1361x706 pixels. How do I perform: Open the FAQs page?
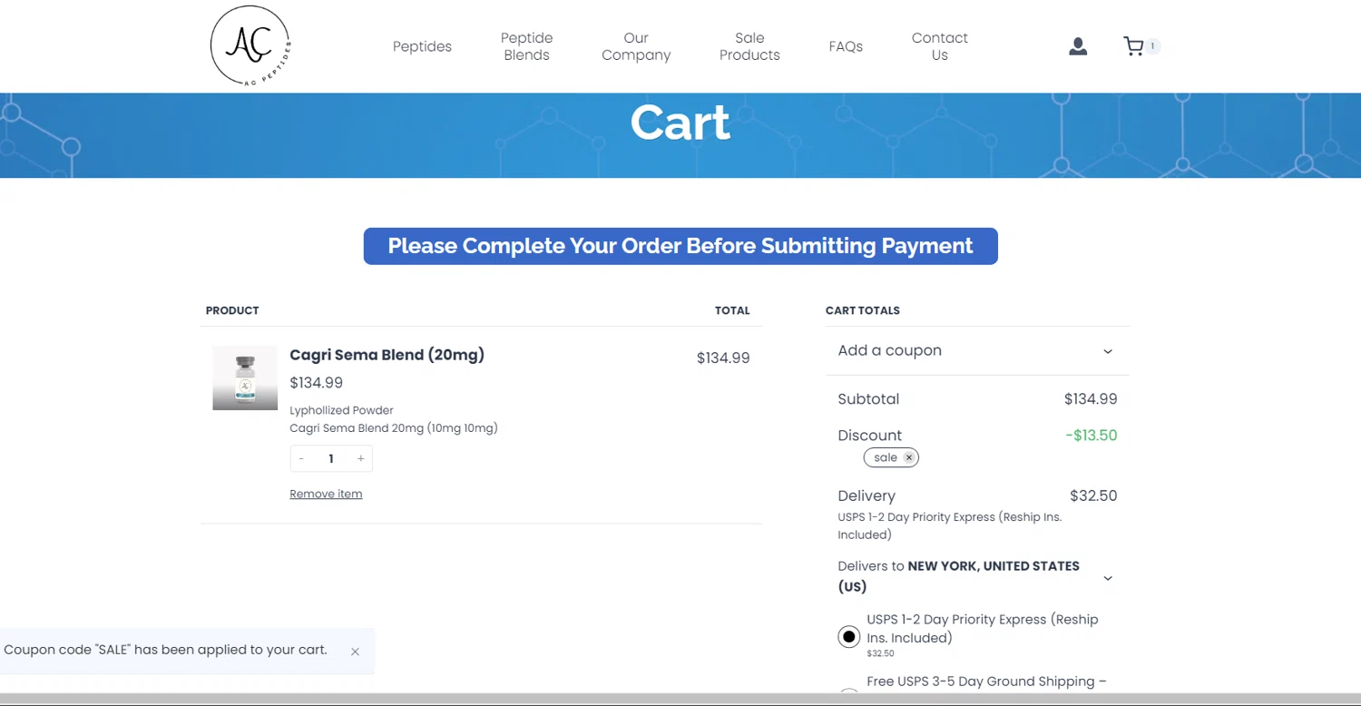(846, 46)
